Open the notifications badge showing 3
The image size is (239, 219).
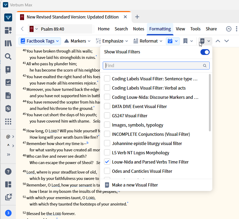(x=8, y=213)
